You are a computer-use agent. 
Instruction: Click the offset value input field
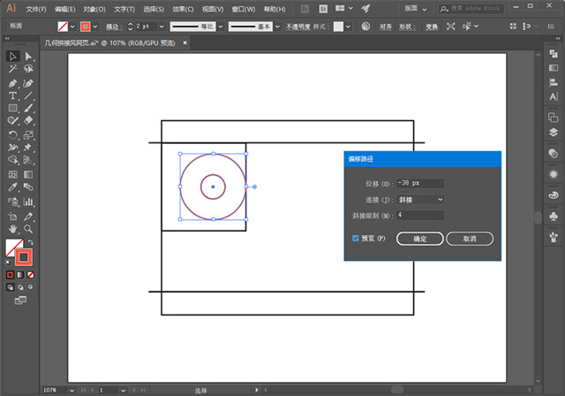(420, 183)
